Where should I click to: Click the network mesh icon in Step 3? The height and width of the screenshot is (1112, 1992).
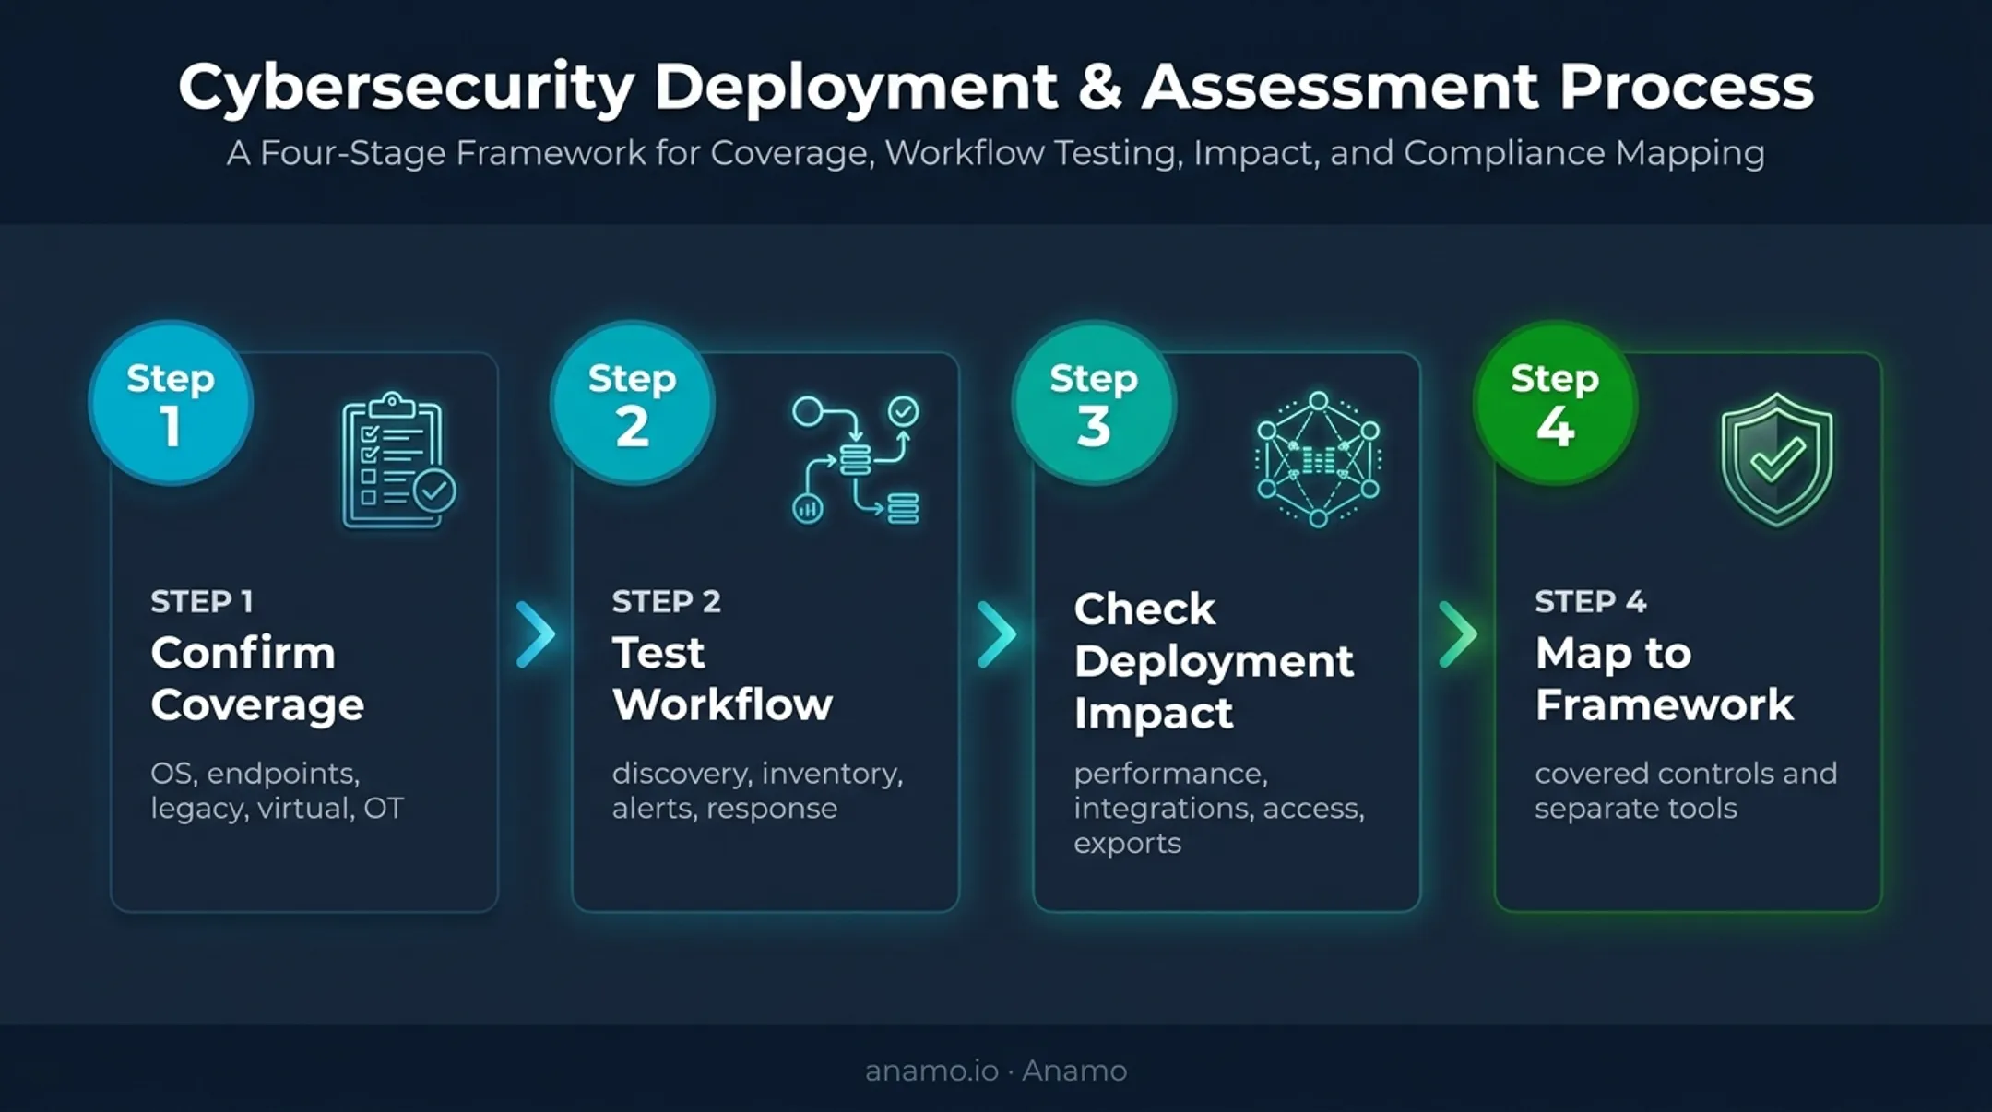1318,459
